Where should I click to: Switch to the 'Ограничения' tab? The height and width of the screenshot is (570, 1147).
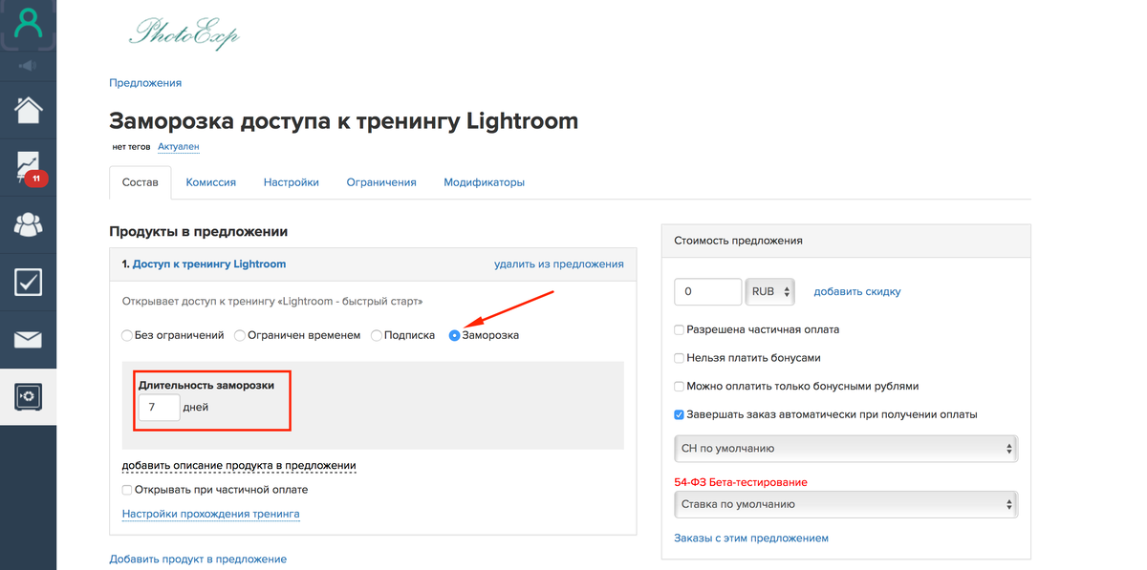click(x=381, y=182)
